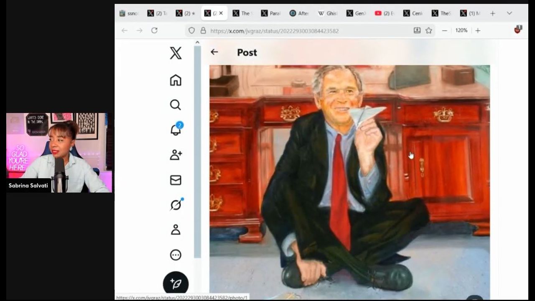Expand the list all tabs chevron
Screen dimensions: 535x301
(509, 13)
